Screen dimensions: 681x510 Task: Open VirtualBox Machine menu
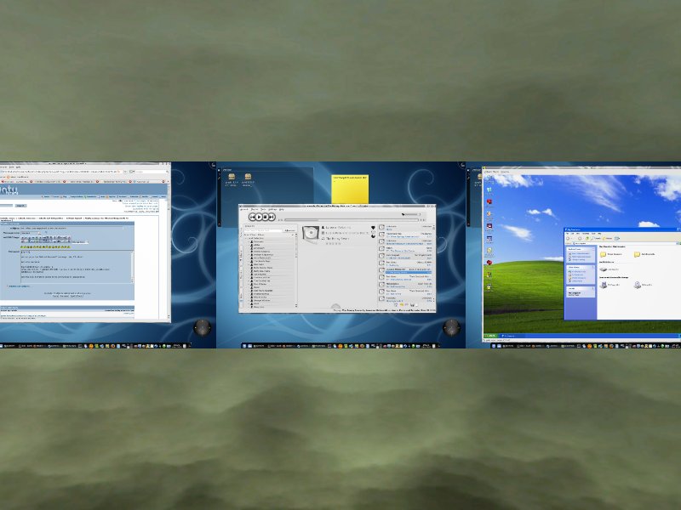(x=489, y=173)
